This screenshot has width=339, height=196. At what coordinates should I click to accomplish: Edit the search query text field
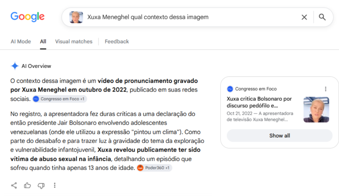[148, 17]
